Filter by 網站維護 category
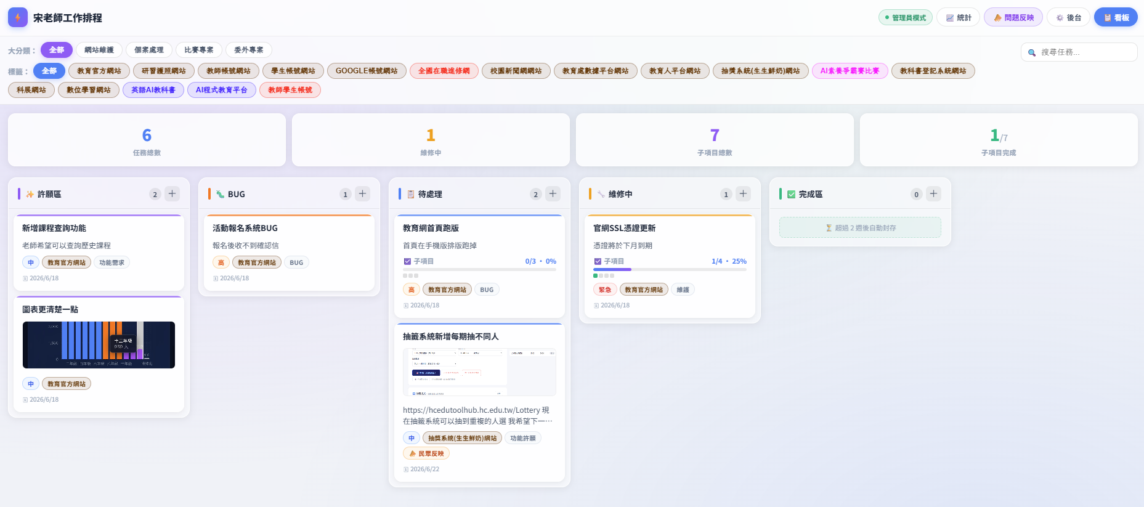 [x=99, y=50]
